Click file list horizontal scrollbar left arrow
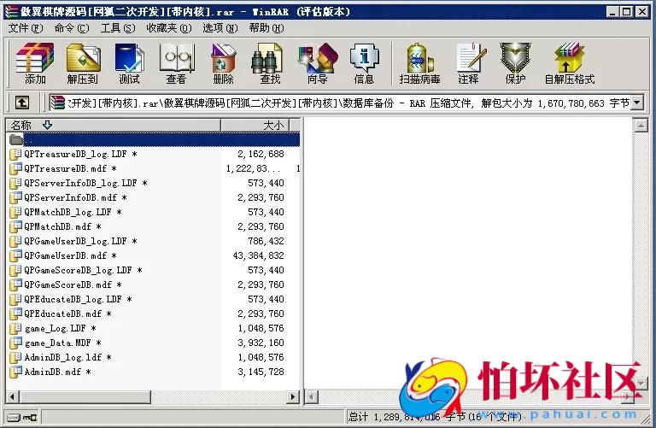 [x=13, y=396]
